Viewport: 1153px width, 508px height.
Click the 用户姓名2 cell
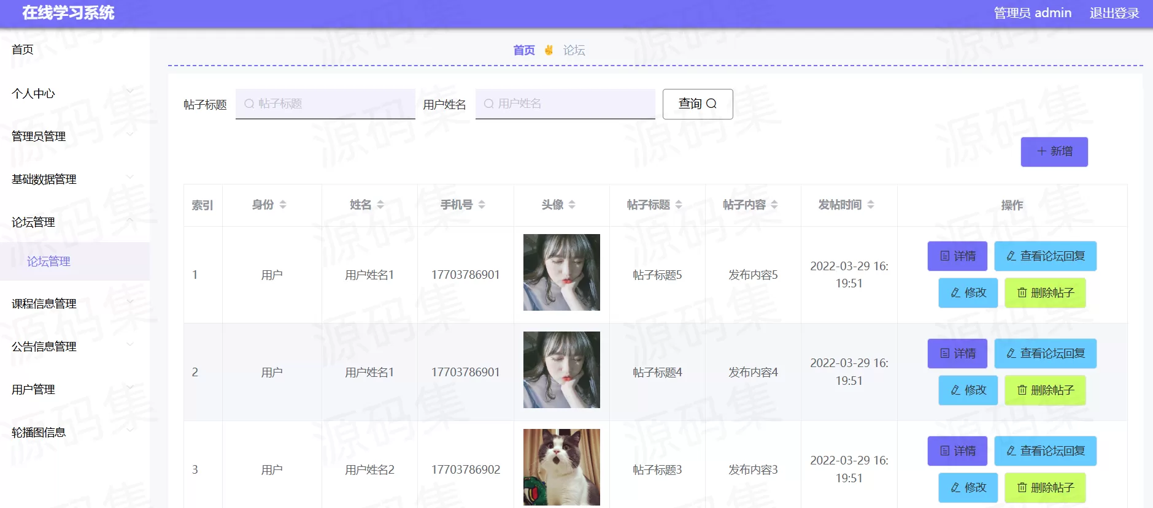coord(369,470)
